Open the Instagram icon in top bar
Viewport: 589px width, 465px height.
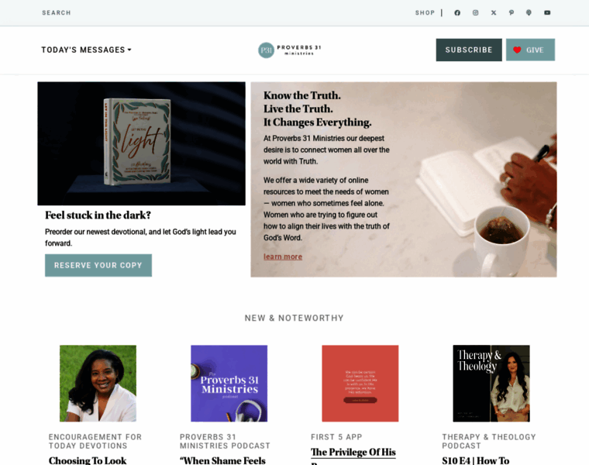(476, 12)
